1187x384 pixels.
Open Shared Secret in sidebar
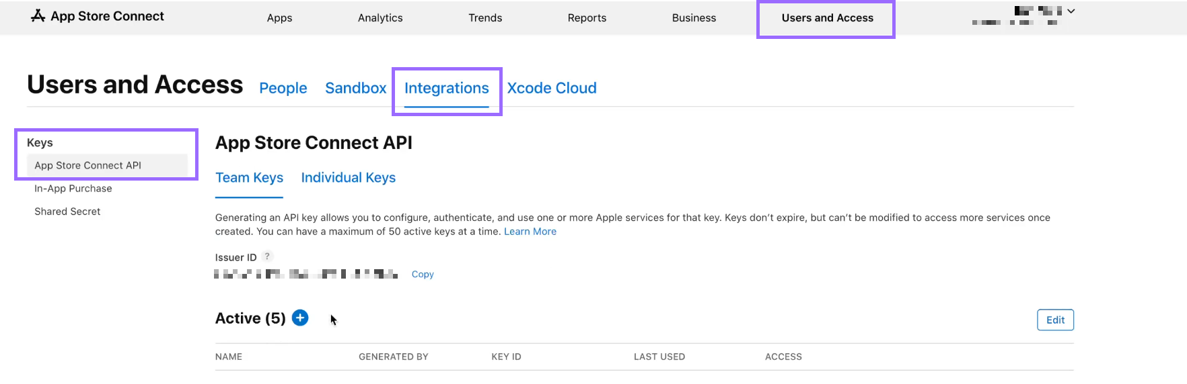[x=67, y=211]
